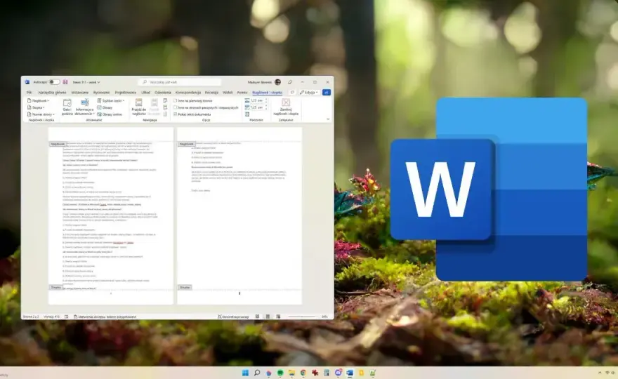618x379 pixels.
Task: Click the Obrazy online button
Action: pos(110,114)
